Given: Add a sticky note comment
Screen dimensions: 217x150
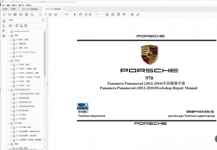Looking at the screenshot, I should [132, 14].
